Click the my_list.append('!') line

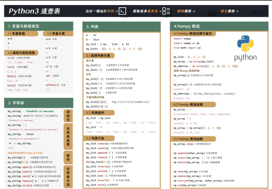point(106,153)
